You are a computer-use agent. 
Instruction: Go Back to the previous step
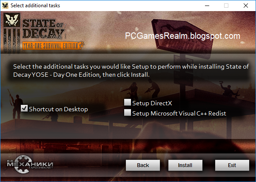tap(143, 165)
